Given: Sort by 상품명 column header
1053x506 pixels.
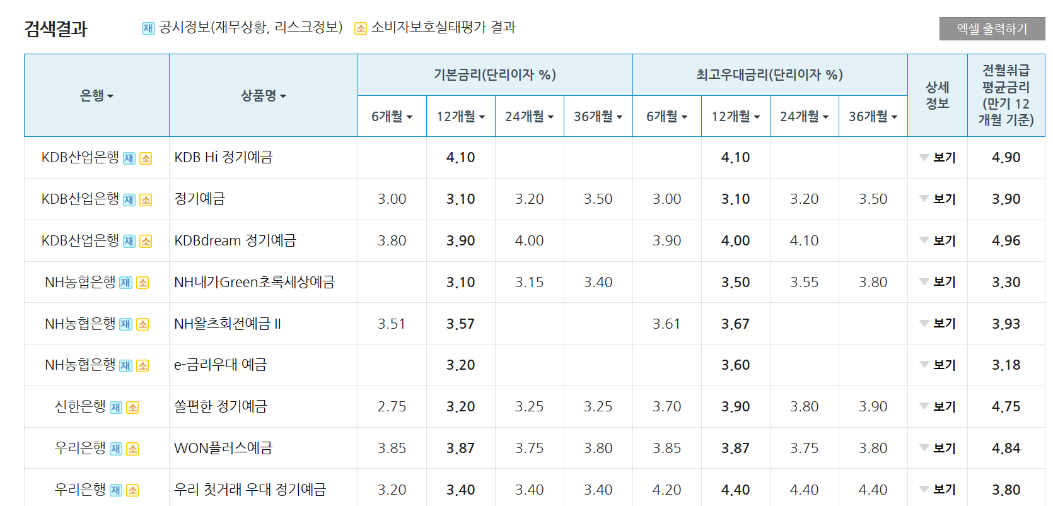Looking at the screenshot, I should click(264, 95).
